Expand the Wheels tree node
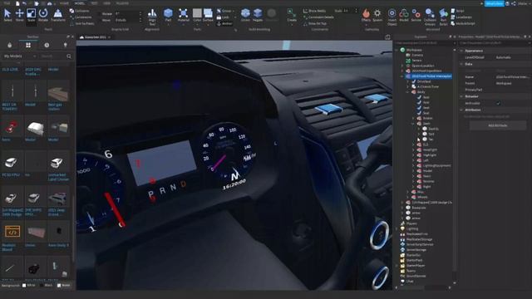 pyautogui.click(x=408, y=197)
